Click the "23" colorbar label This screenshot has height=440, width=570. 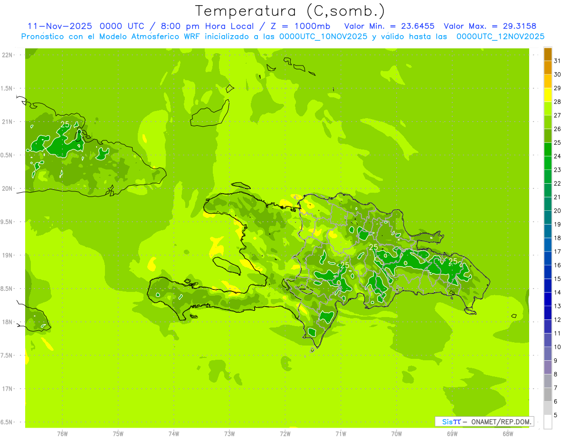(558, 170)
